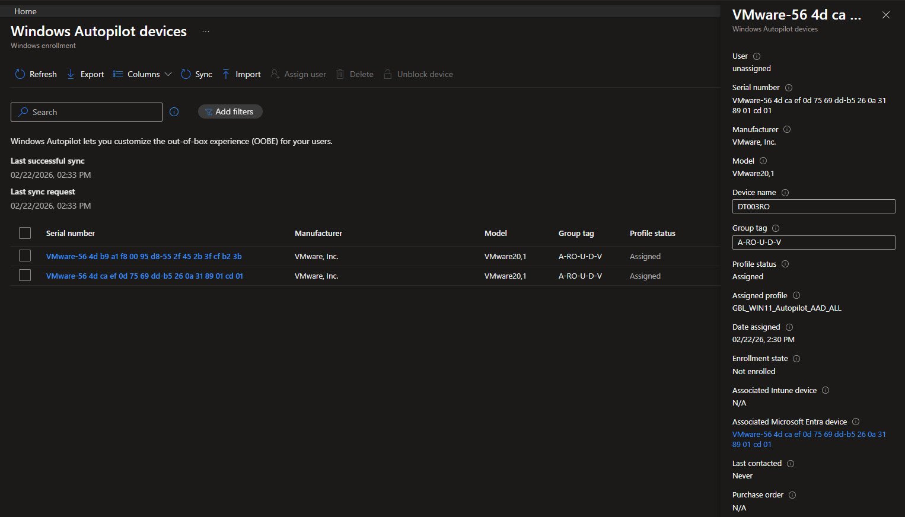Click the Import upload arrow icon
Image resolution: width=905 pixels, height=517 pixels.
(226, 74)
